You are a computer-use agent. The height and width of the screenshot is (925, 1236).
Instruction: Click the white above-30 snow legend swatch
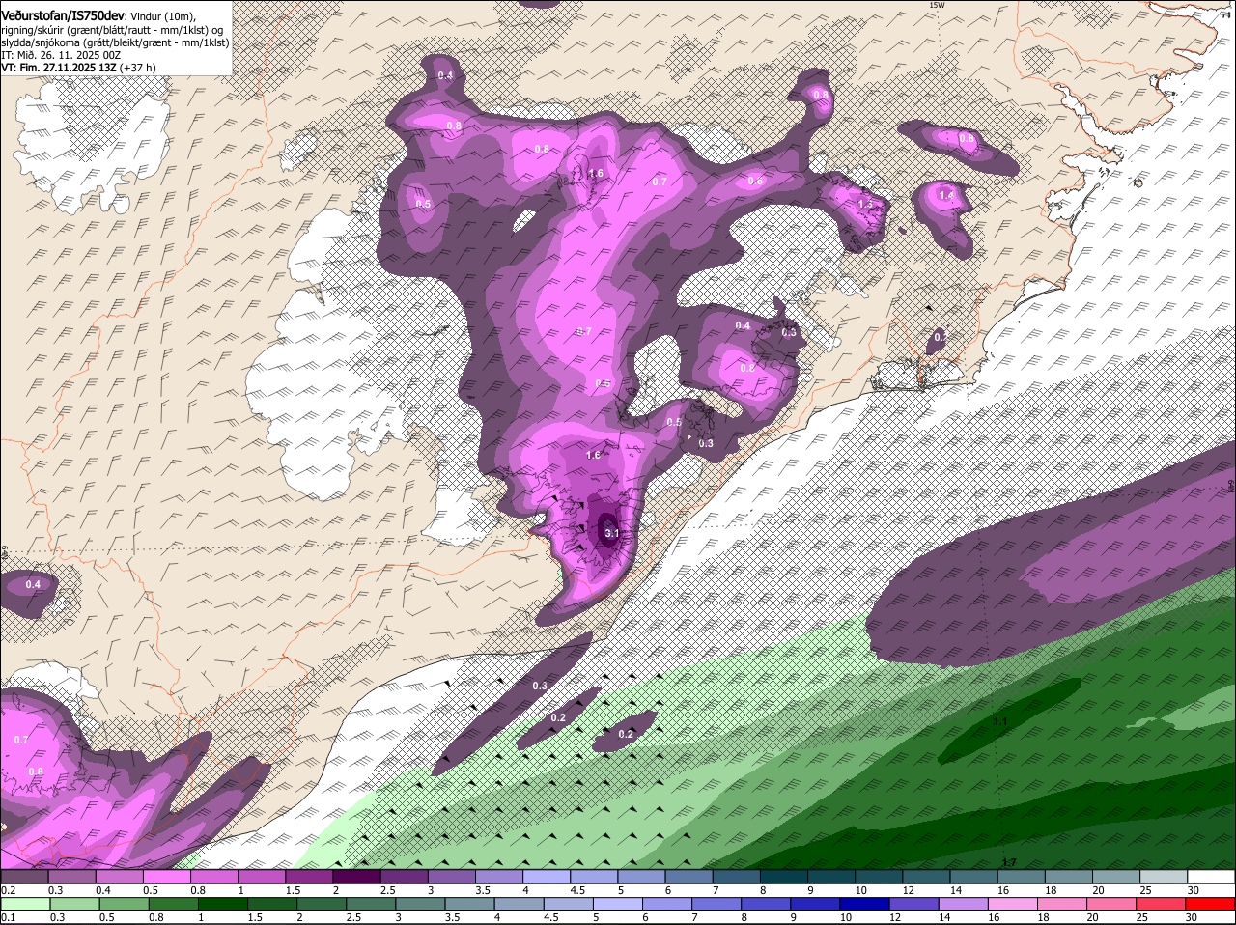(x=1211, y=877)
